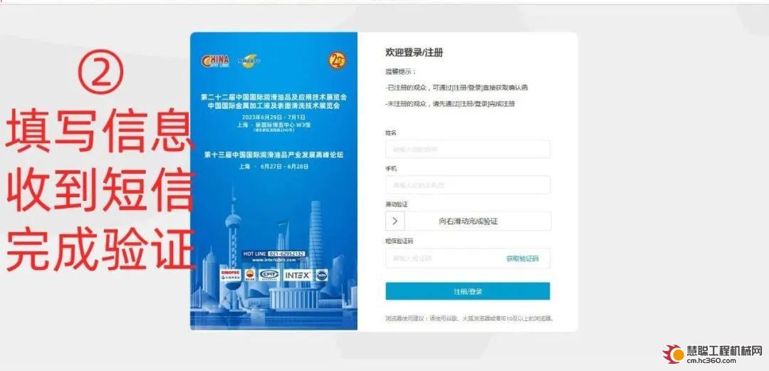Click the www.interlubric.com website text
The image size is (769, 371).
[x=273, y=260]
